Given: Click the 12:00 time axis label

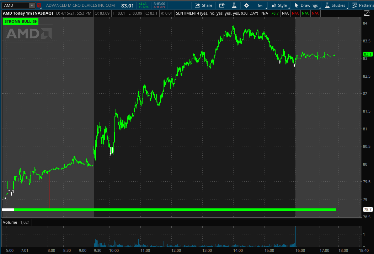Looking at the screenshot, I should (176, 250).
